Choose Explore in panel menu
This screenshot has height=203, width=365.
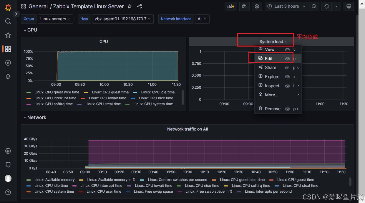[278, 77]
